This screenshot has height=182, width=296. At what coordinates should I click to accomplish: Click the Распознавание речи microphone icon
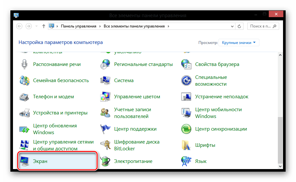tap(25, 64)
